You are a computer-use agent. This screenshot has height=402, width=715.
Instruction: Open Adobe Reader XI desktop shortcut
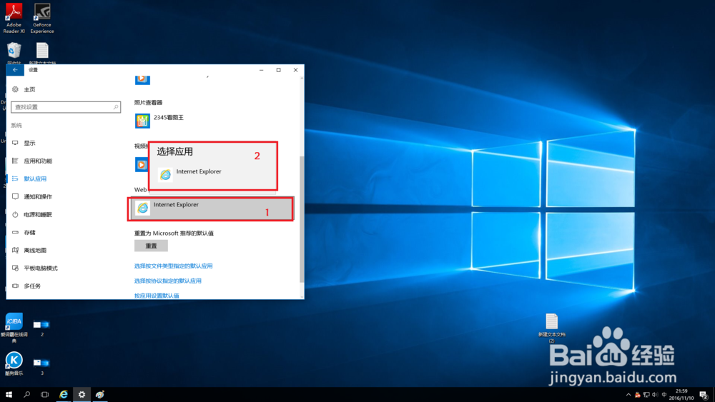tap(14, 19)
